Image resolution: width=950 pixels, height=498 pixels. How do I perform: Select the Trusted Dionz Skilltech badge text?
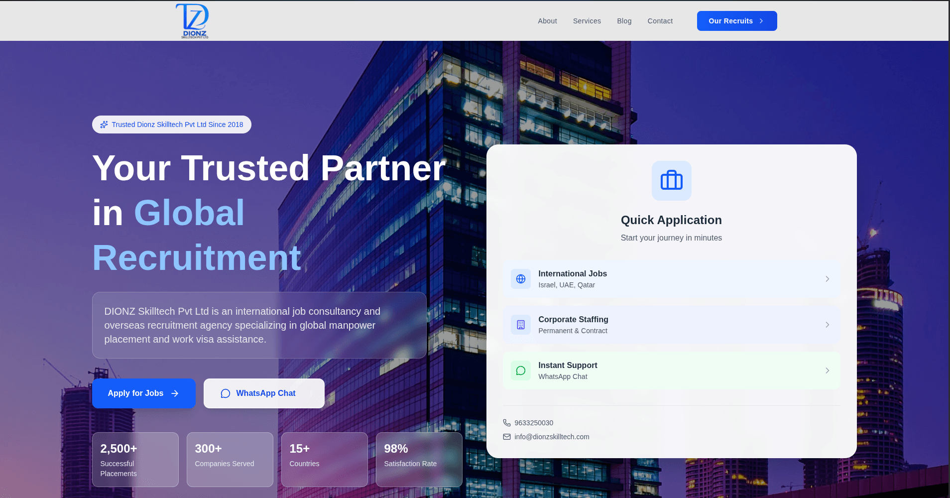[x=177, y=124]
